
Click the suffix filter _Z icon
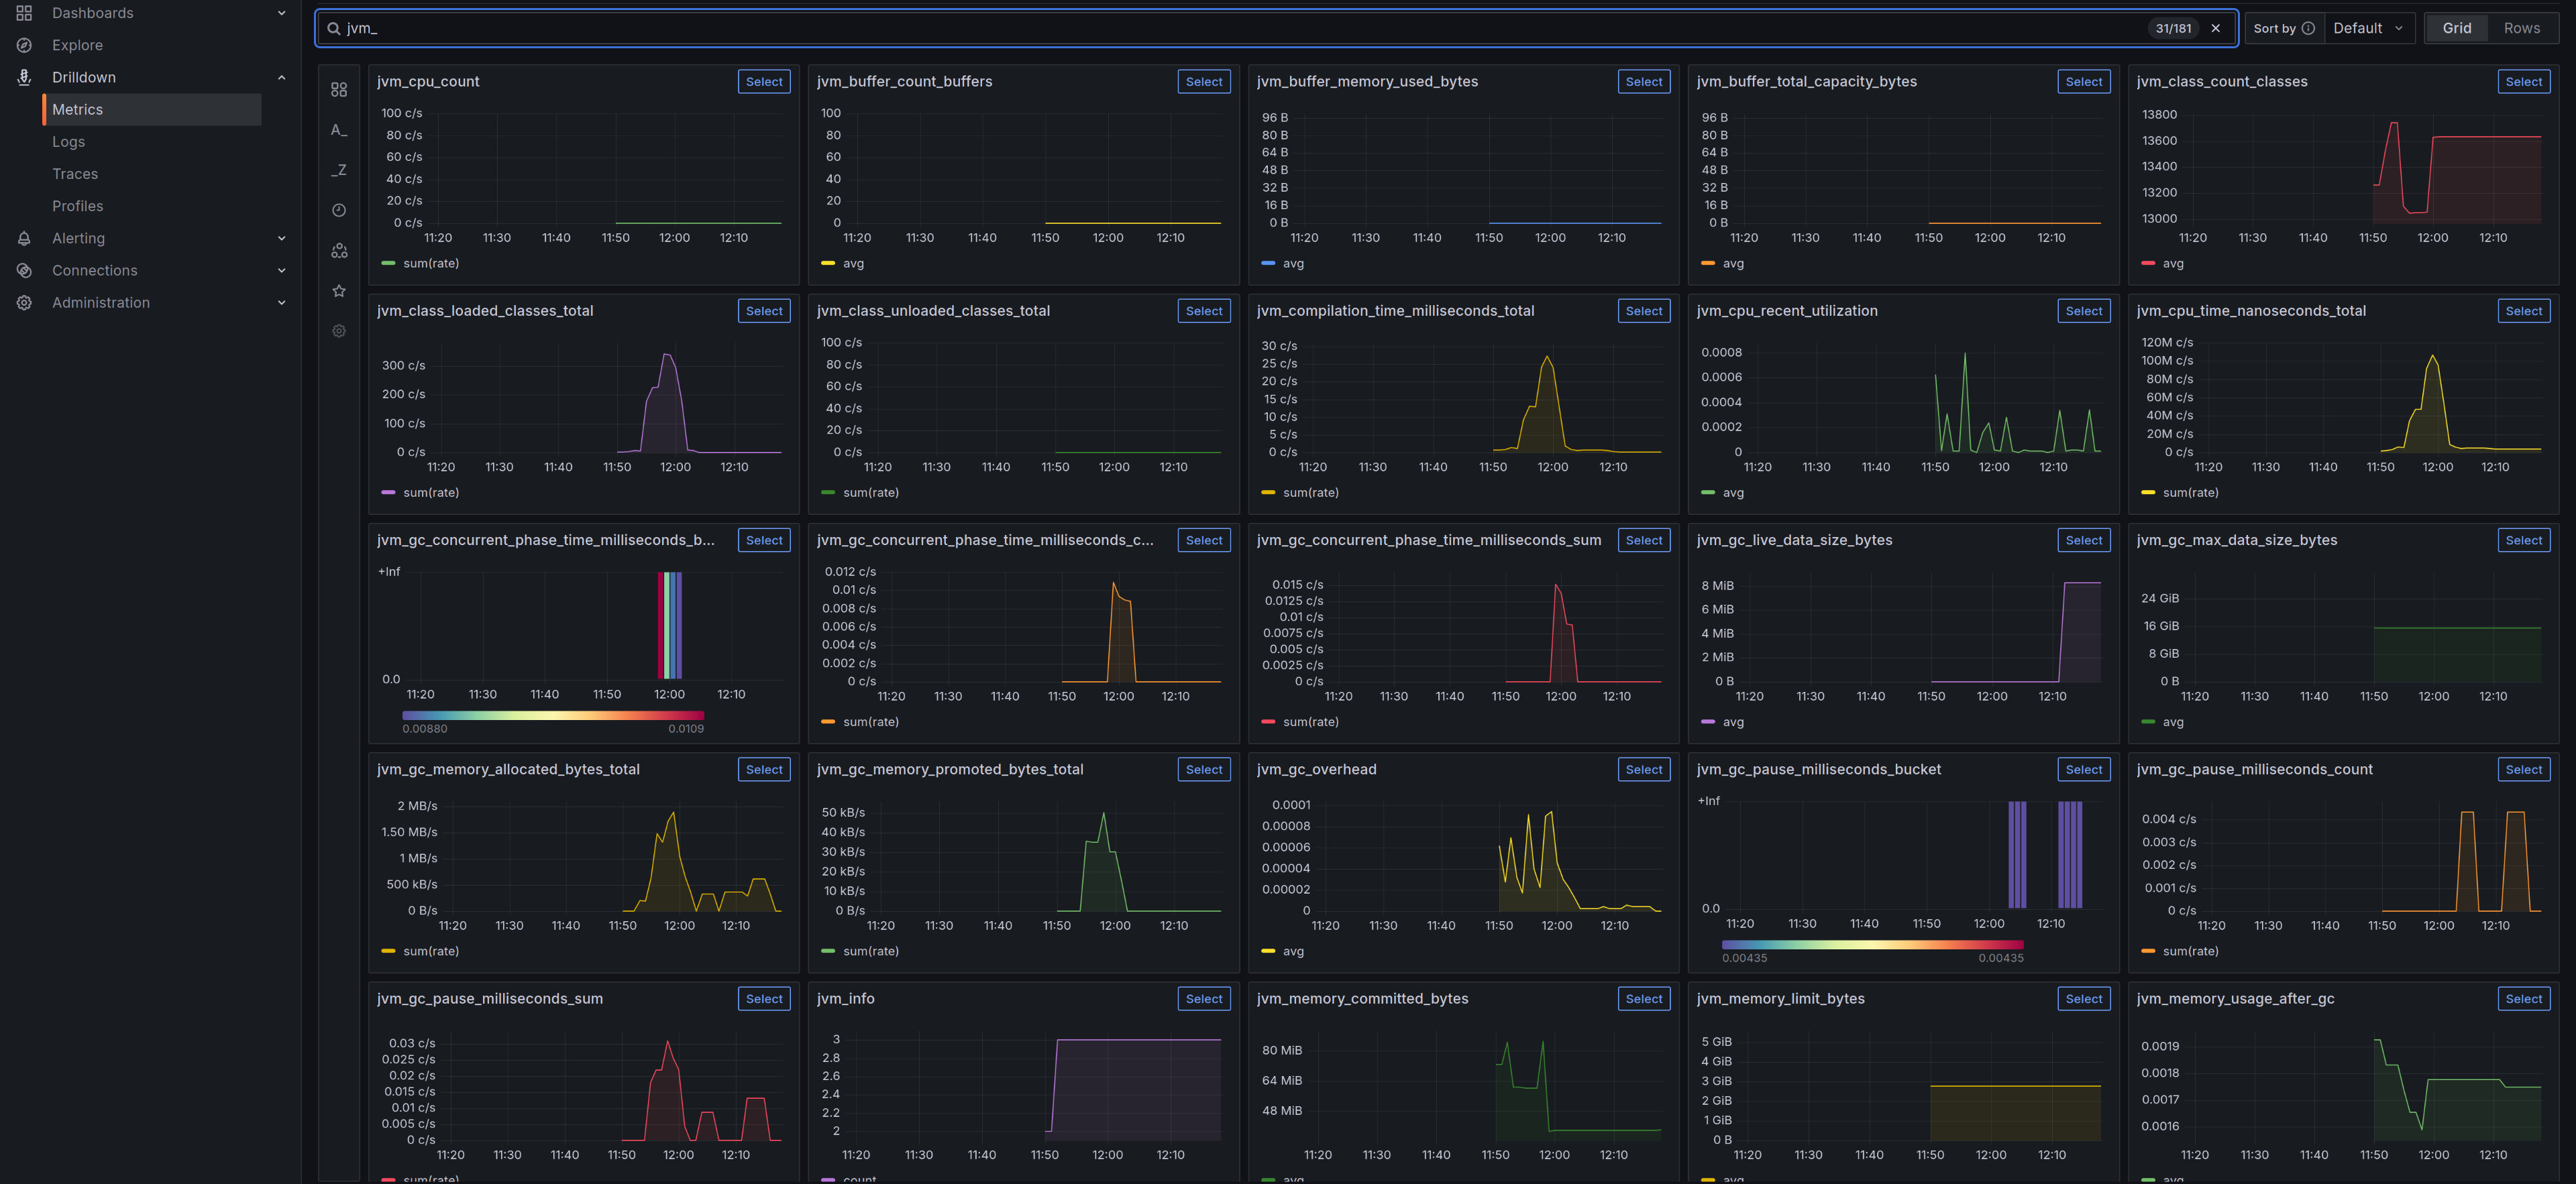pos(339,170)
